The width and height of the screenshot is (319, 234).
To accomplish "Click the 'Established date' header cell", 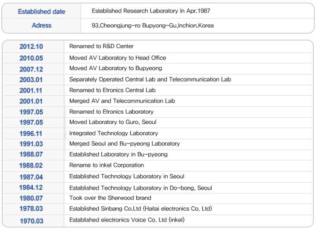I will (x=41, y=11).
